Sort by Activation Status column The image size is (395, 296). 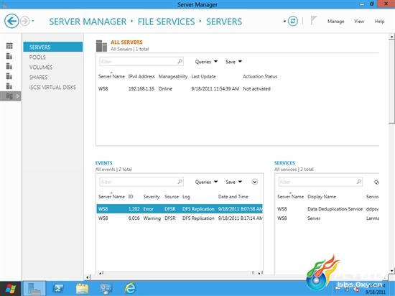tap(260, 76)
